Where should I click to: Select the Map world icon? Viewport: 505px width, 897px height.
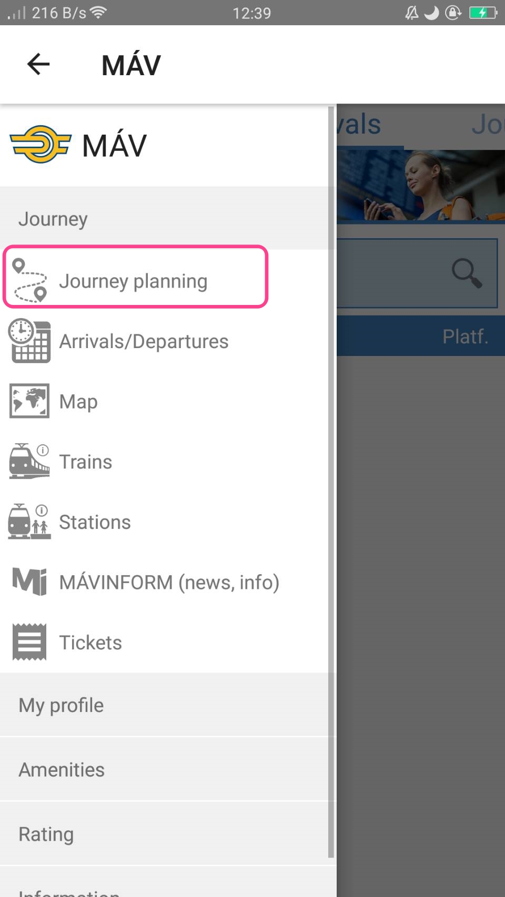tap(29, 401)
